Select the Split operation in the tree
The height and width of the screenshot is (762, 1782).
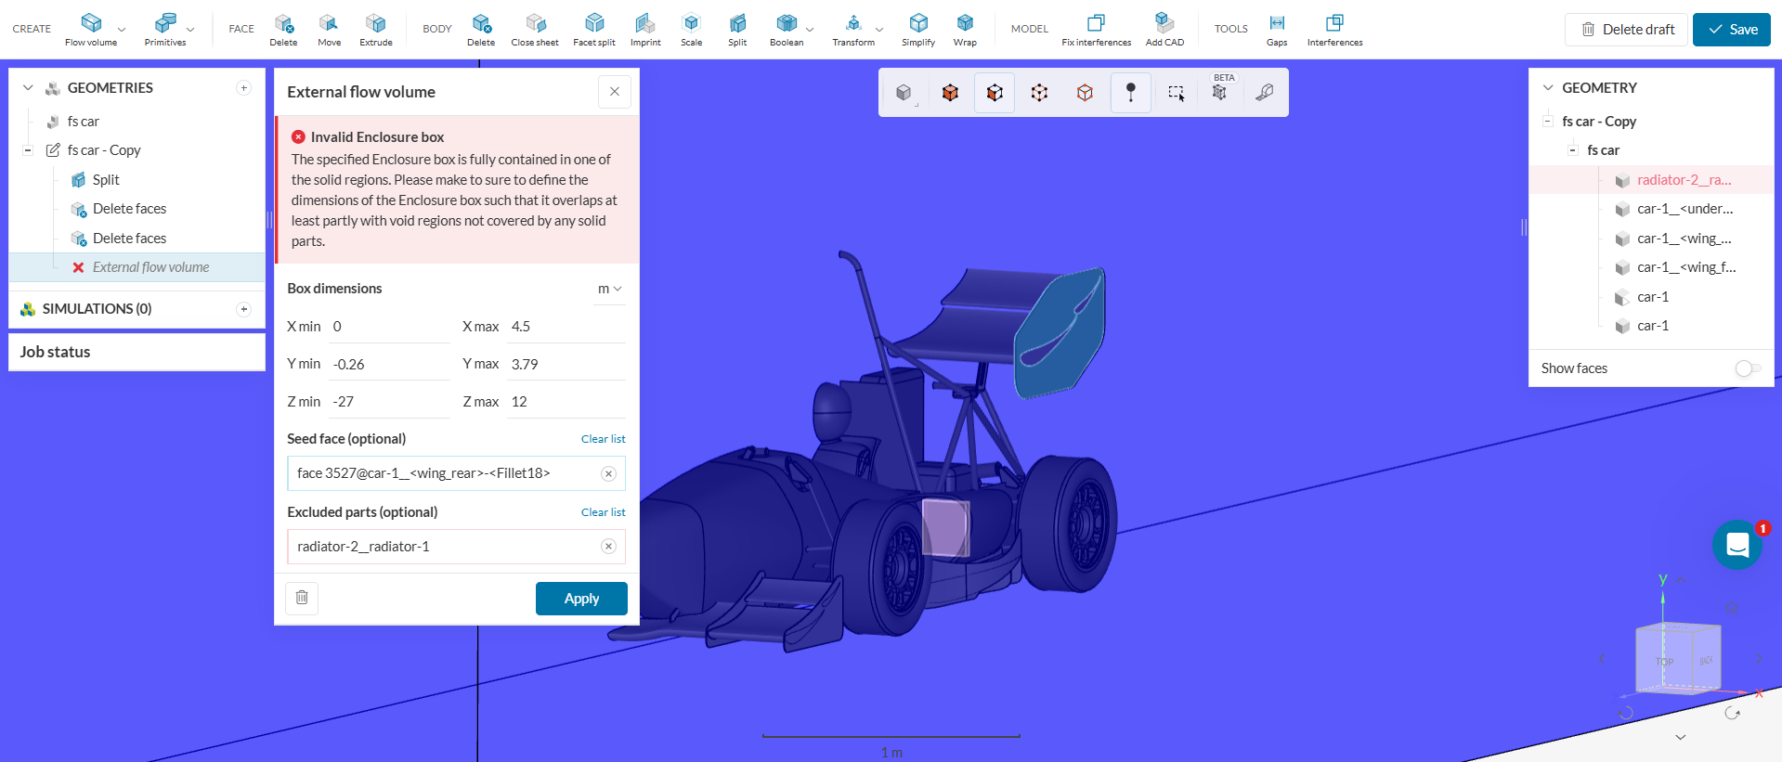tap(106, 180)
